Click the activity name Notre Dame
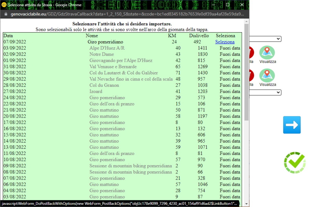The width and height of the screenshot is (309, 207). (x=102, y=54)
